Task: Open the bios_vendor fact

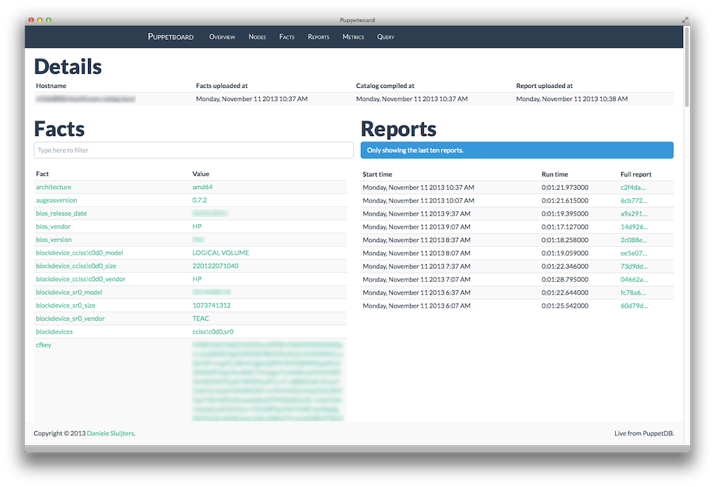Action: [x=53, y=227]
